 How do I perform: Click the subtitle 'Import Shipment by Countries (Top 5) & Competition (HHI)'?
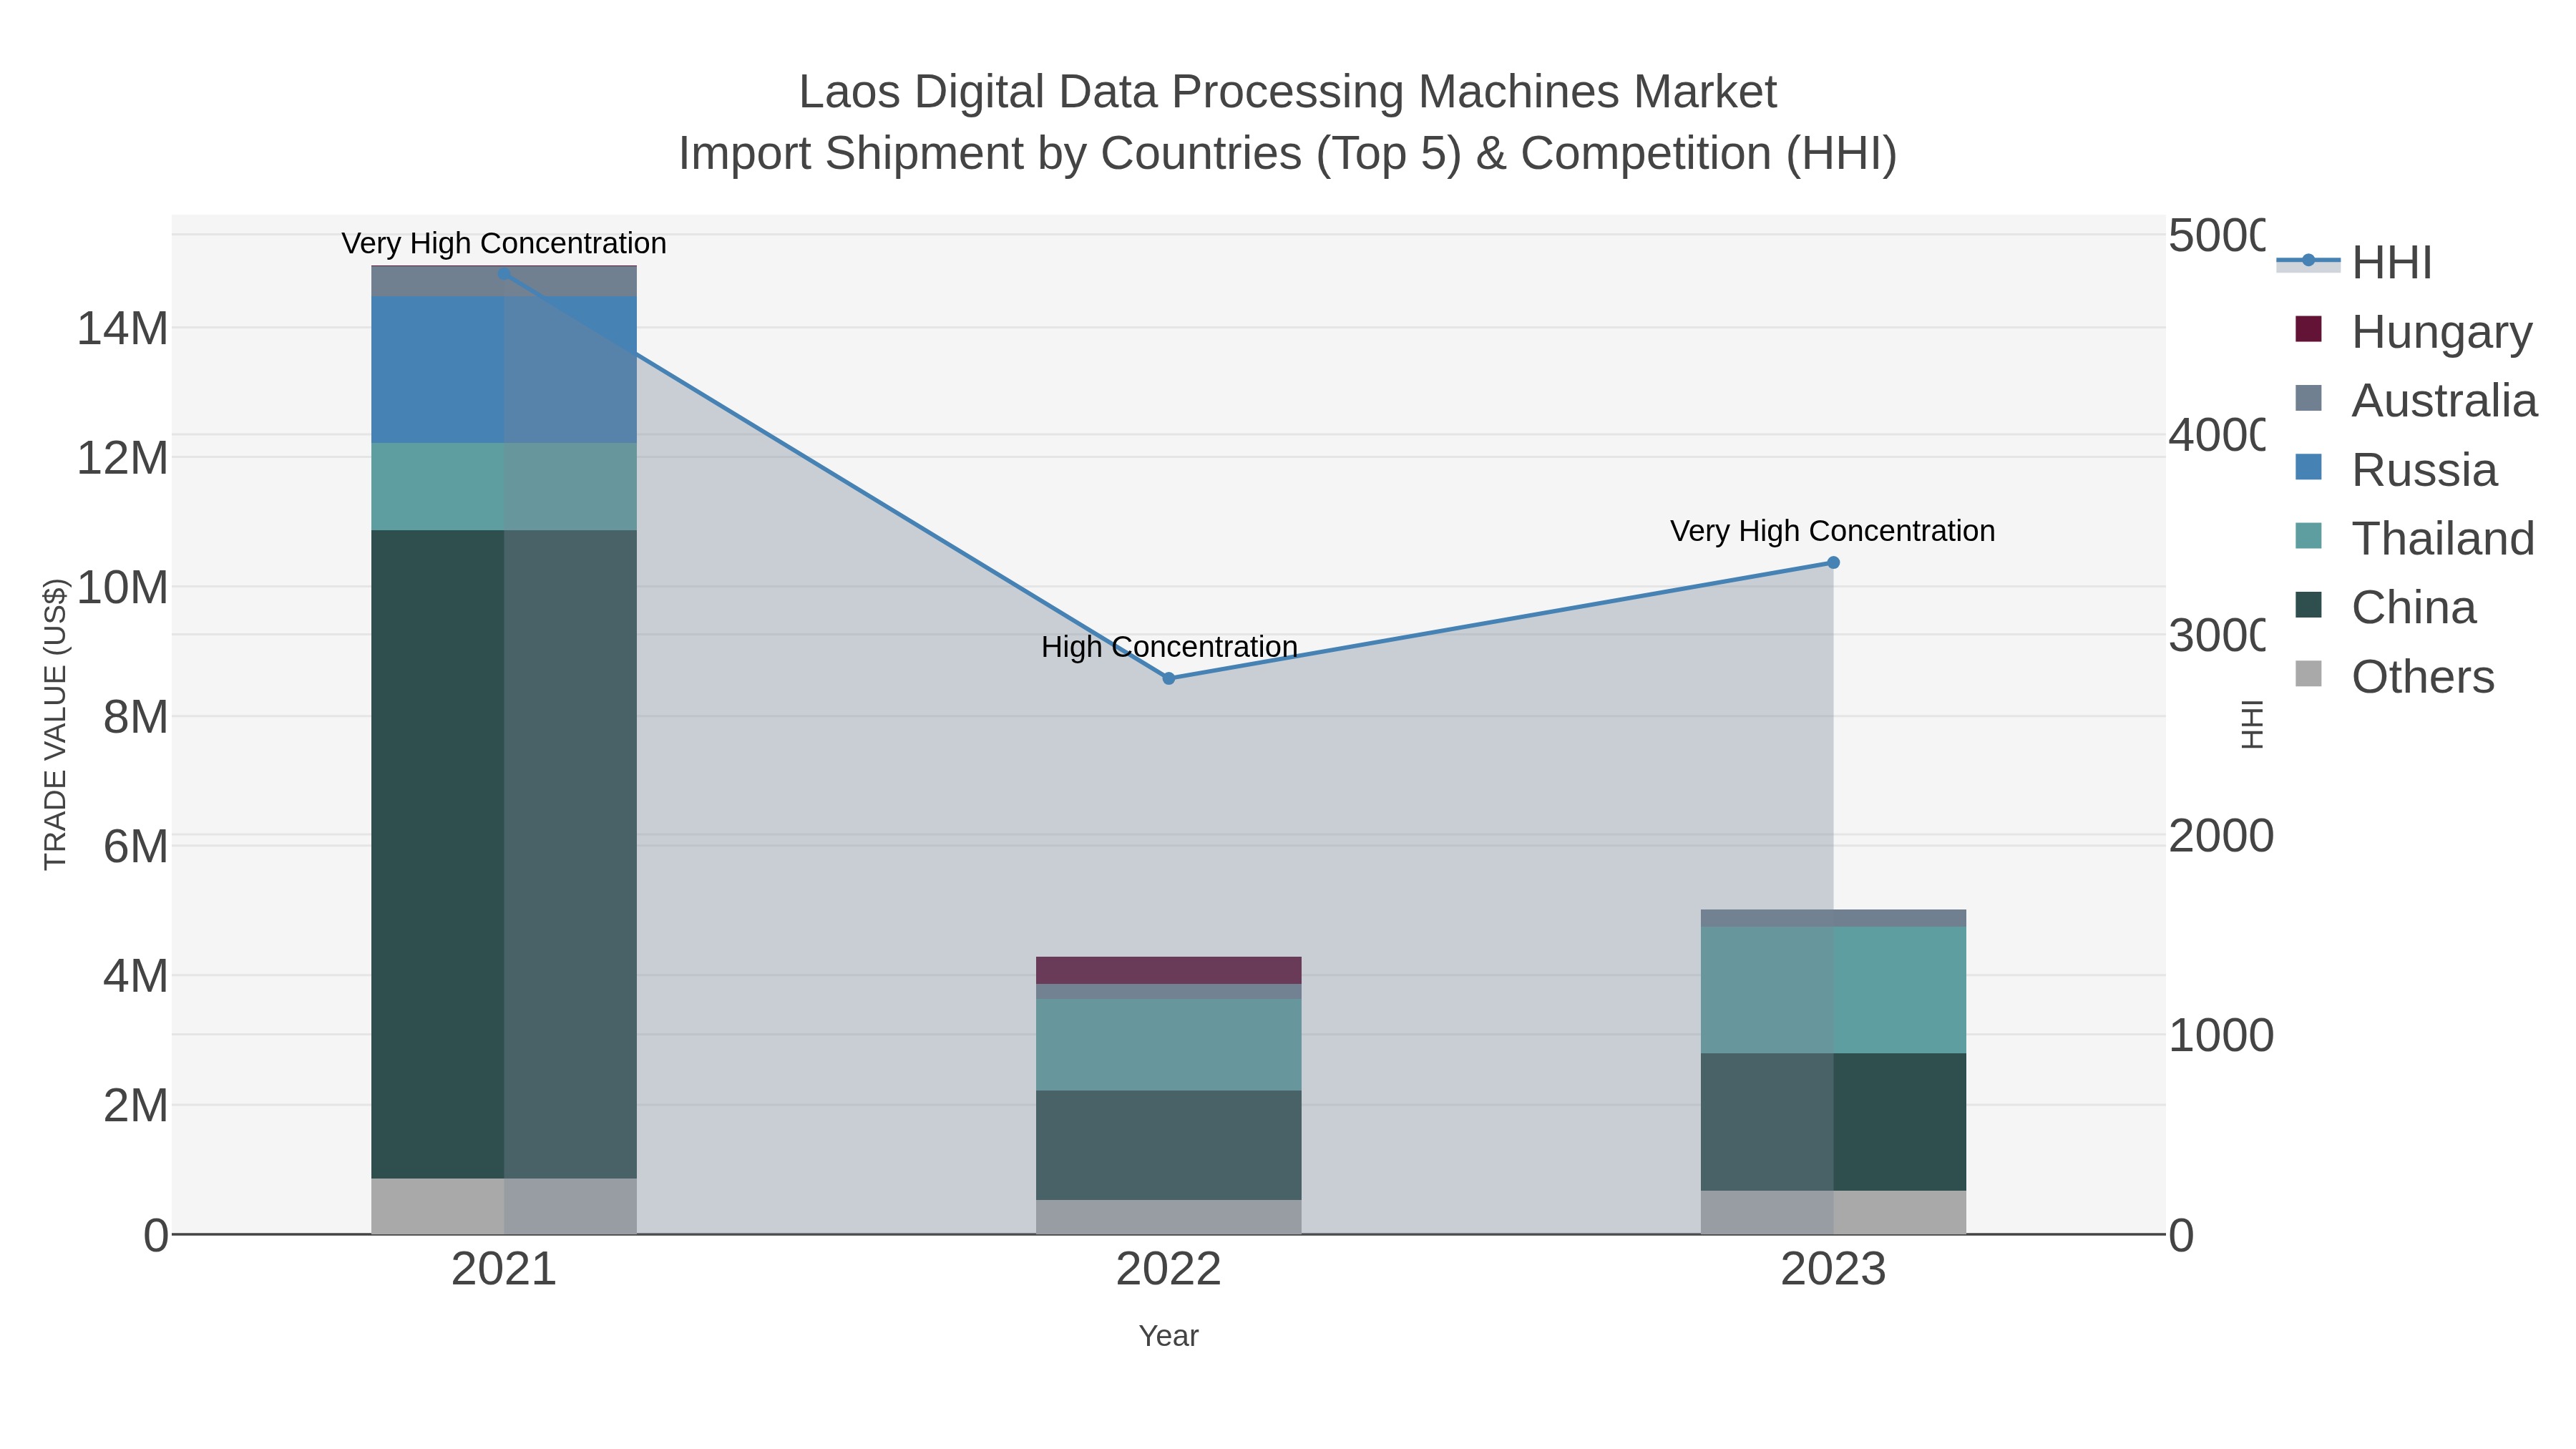(1288, 154)
